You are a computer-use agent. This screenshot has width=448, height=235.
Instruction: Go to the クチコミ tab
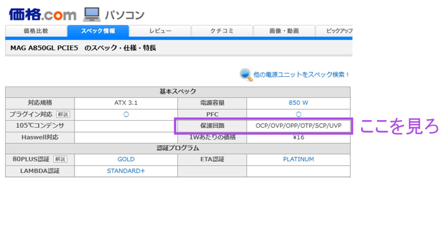tap(222, 31)
